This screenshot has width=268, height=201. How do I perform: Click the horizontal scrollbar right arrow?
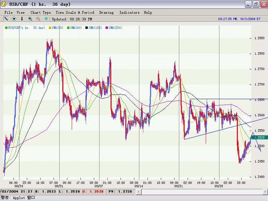(x=265, y=192)
